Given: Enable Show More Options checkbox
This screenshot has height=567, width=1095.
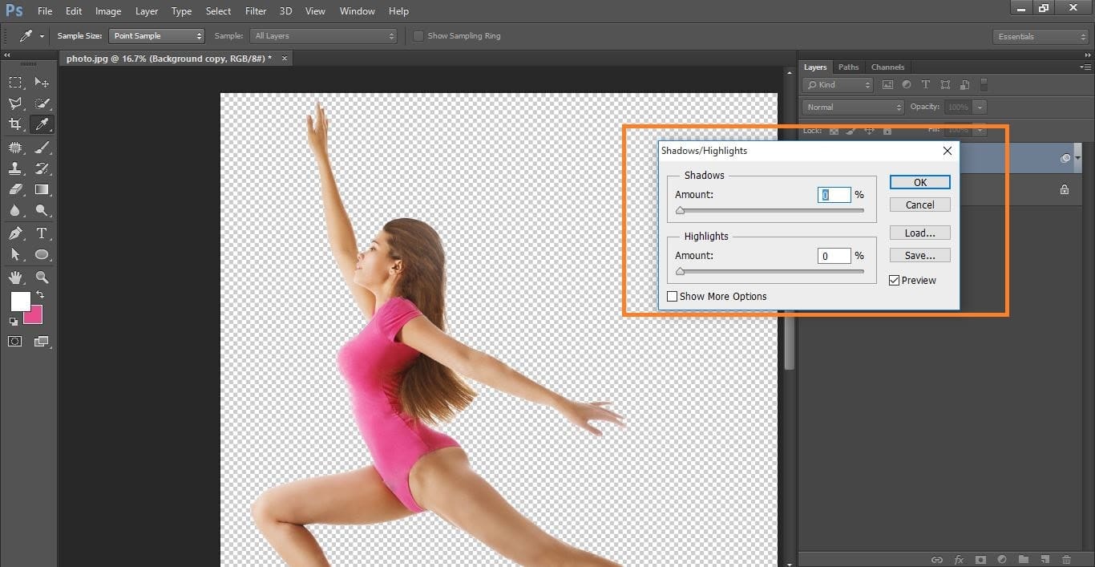Looking at the screenshot, I should [x=673, y=297].
